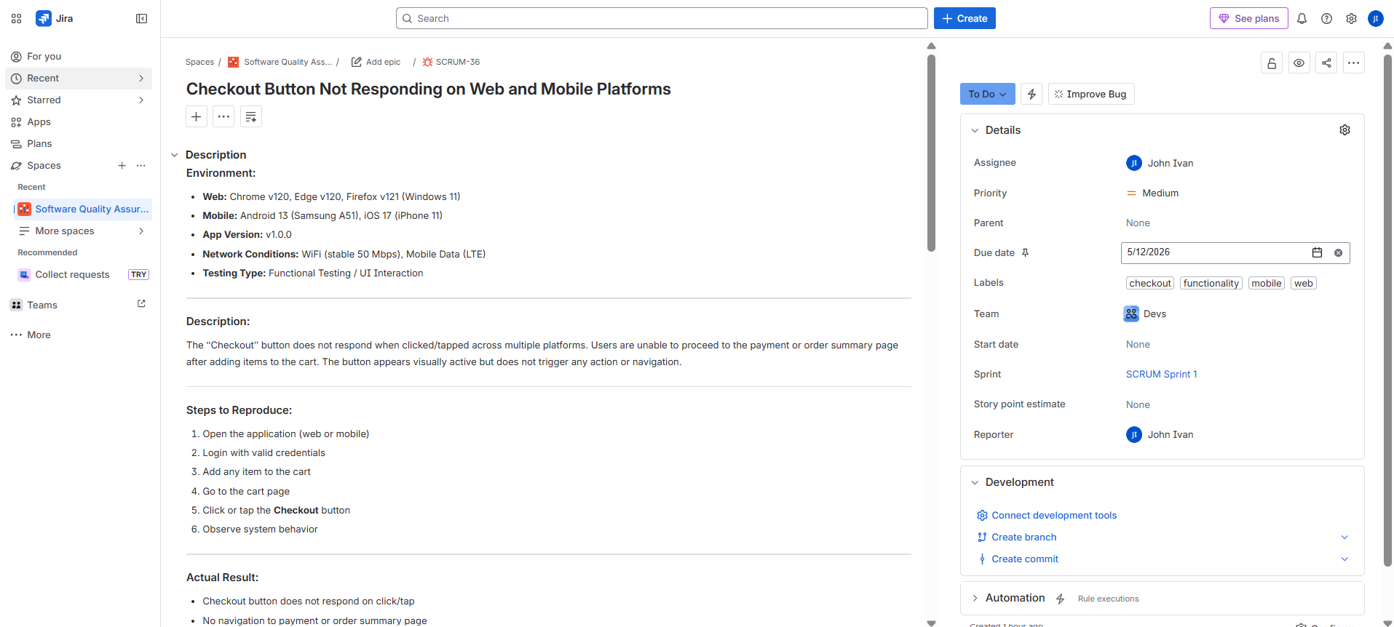Click Teams external link icon

[142, 304]
